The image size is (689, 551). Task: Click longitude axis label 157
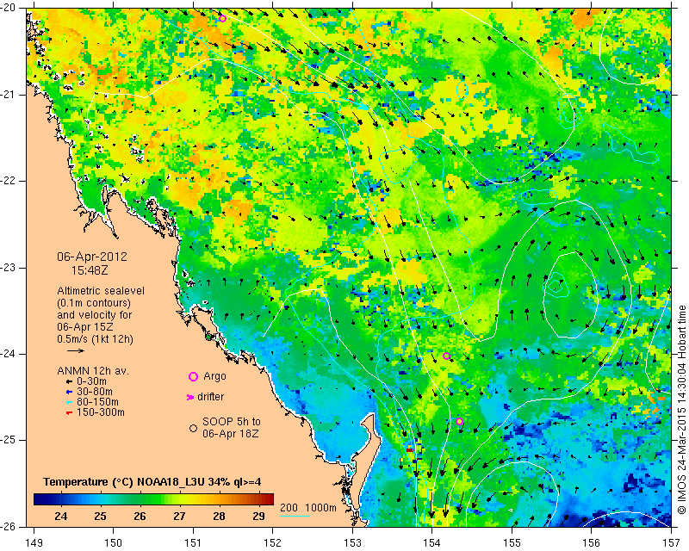pyautogui.click(x=672, y=543)
